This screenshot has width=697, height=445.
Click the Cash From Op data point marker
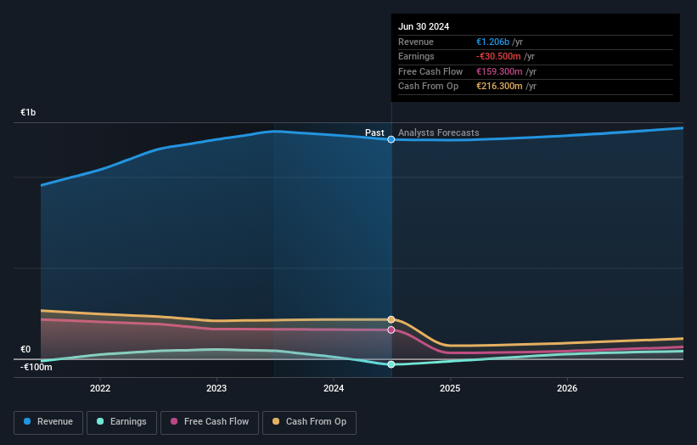coord(391,319)
